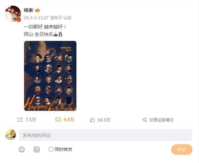Viewport: 199px width, 163px height.
Task: Click the post timestamp 24-5-5 15:27
Action: (x=36, y=18)
